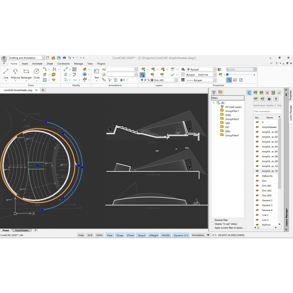Click the paint bucket line color icon

point(183,69)
